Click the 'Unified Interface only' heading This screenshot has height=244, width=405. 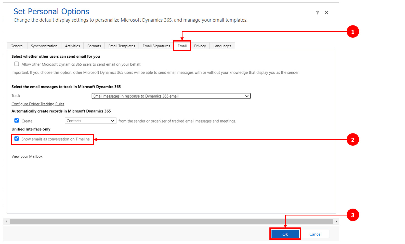[x=31, y=129]
